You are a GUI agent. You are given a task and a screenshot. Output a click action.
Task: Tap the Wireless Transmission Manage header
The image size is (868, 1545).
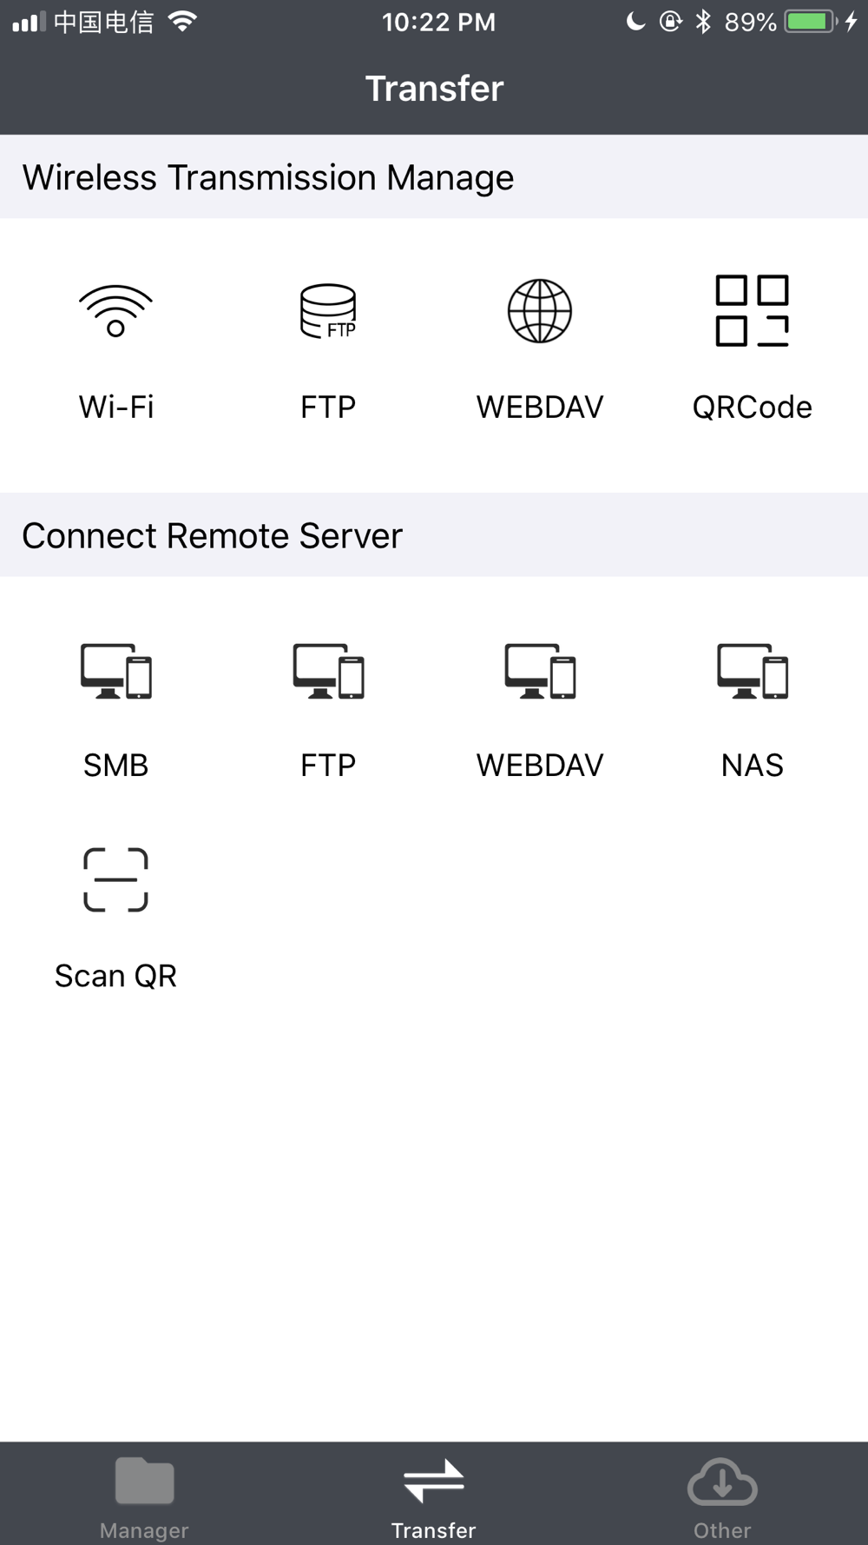[268, 177]
